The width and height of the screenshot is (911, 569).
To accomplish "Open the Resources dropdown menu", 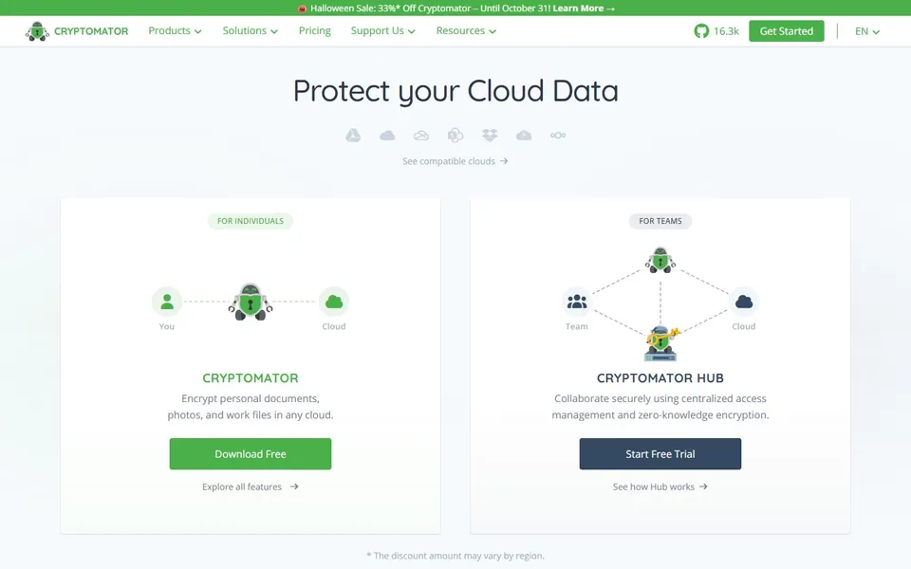I will pos(466,30).
